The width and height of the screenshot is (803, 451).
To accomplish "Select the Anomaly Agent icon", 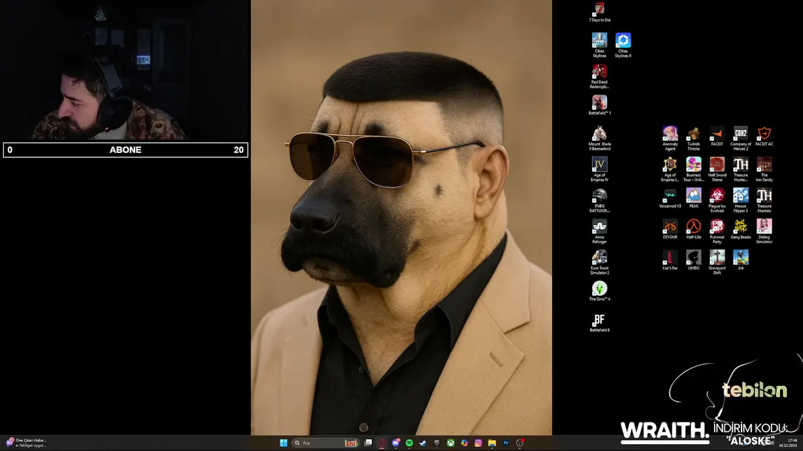I will tap(670, 138).
